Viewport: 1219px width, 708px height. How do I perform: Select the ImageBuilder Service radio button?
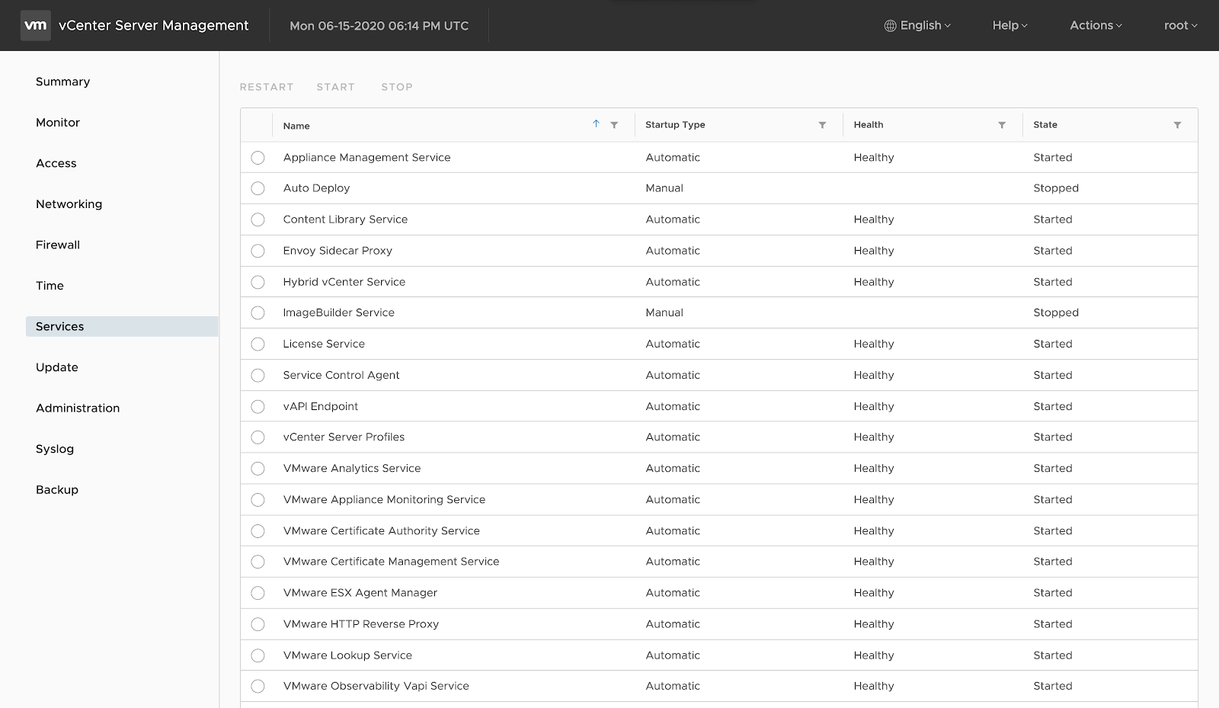[x=258, y=312]
